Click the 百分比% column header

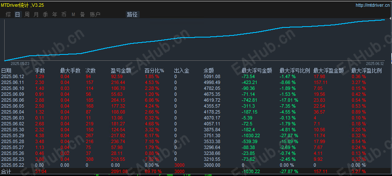(154, 71)
